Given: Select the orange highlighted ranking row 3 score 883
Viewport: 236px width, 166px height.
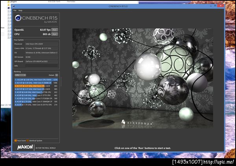Looking at the screenshot, I should click(x=36, y=86).
